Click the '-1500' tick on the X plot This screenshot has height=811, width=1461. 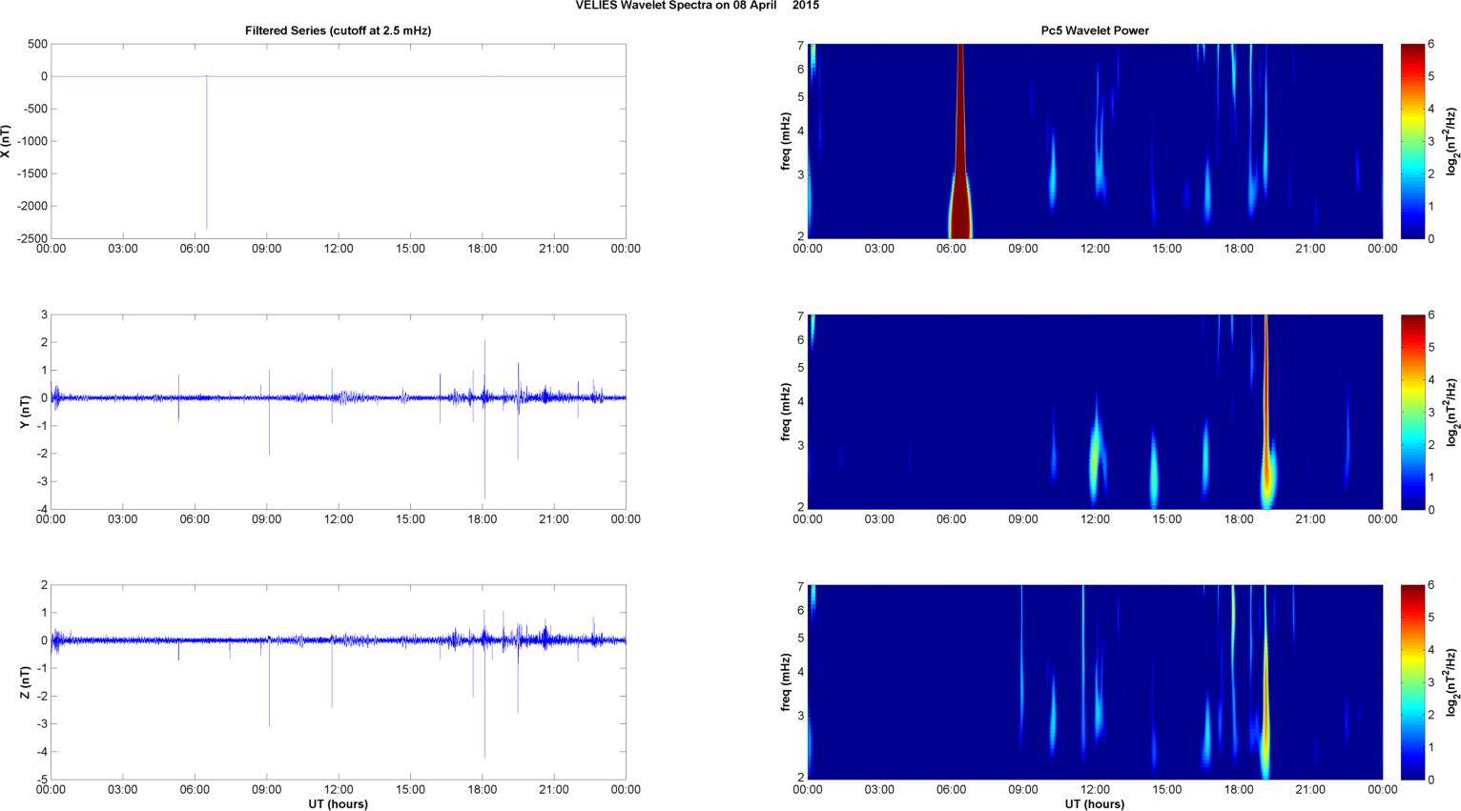coord(31,173)
